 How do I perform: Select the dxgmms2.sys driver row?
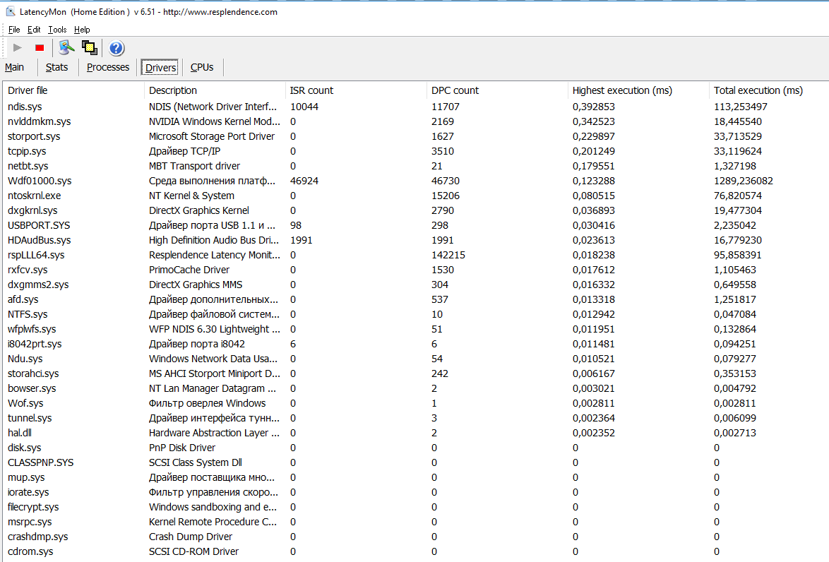coord(415,285)
